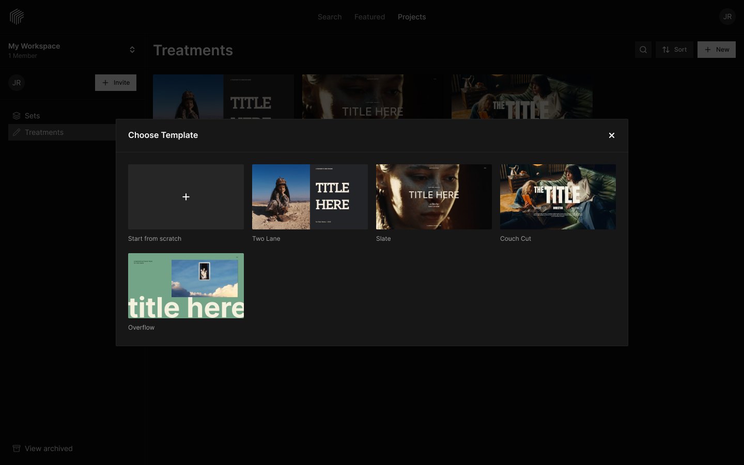Click the Invite button
This screenshot has width=744, height=465.
click(x=116, y=83)
